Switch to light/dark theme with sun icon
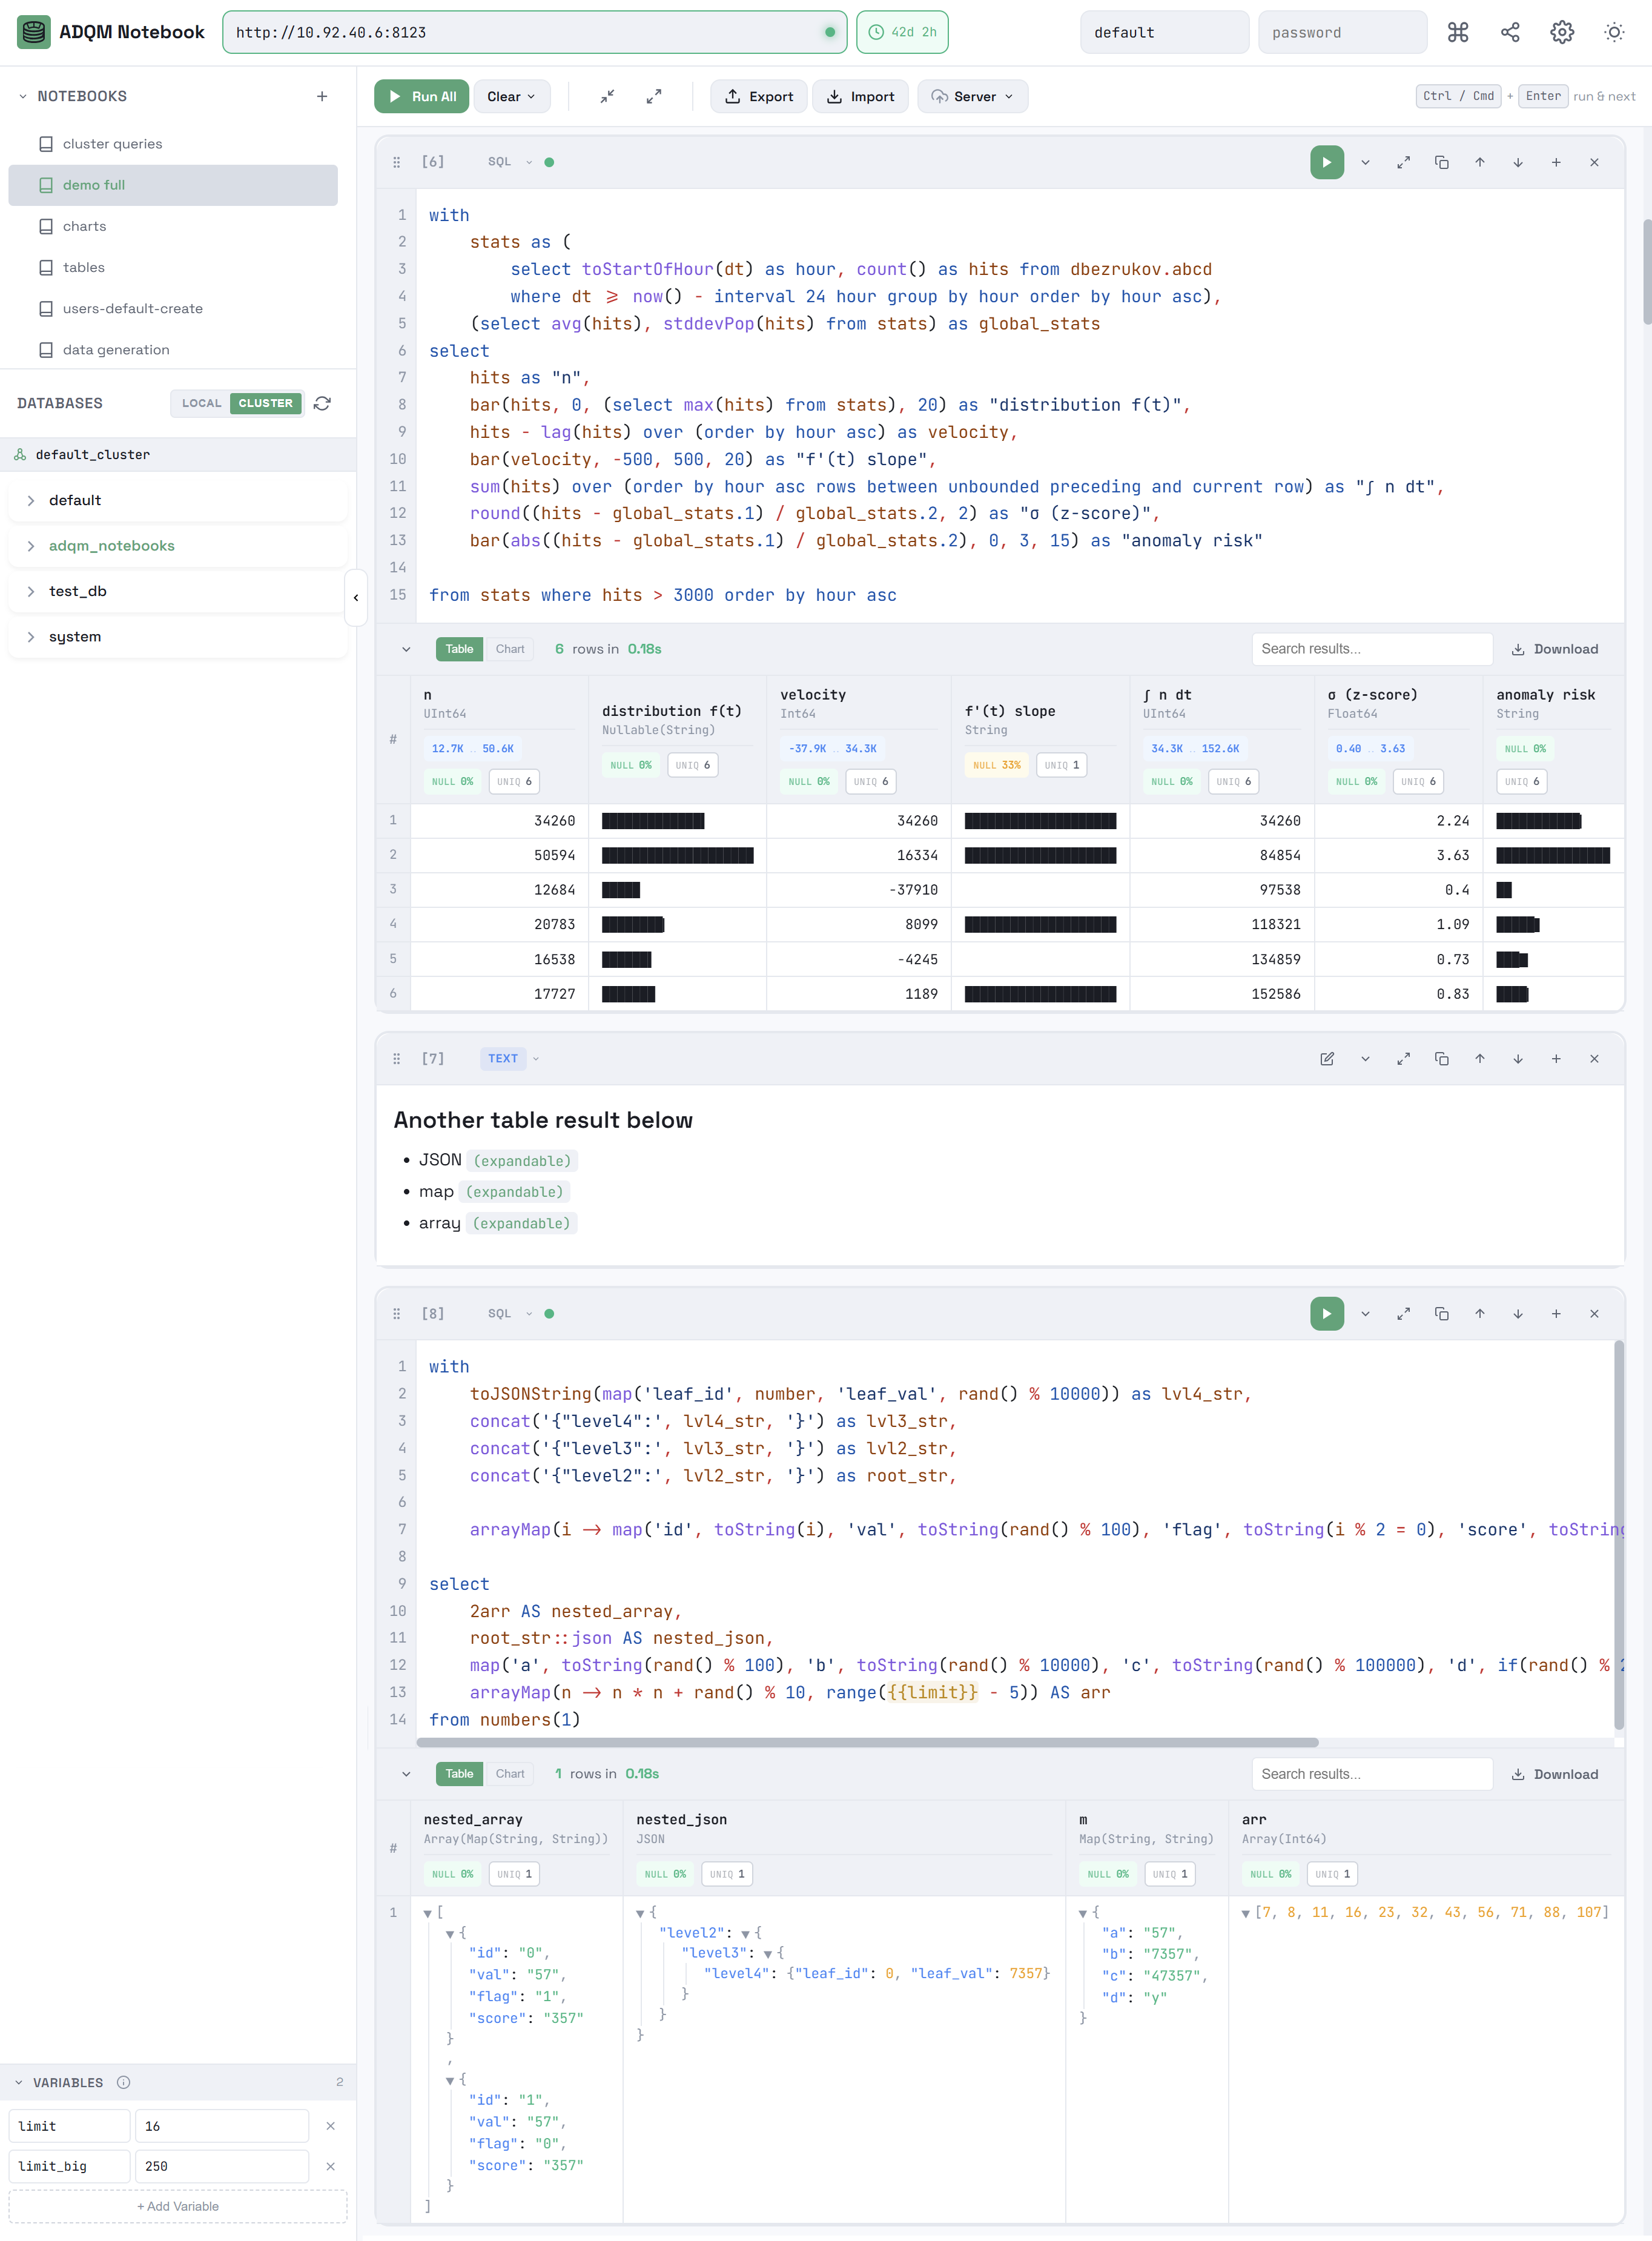This screenshot has height=2241, width=1652. pos(1613,31)
